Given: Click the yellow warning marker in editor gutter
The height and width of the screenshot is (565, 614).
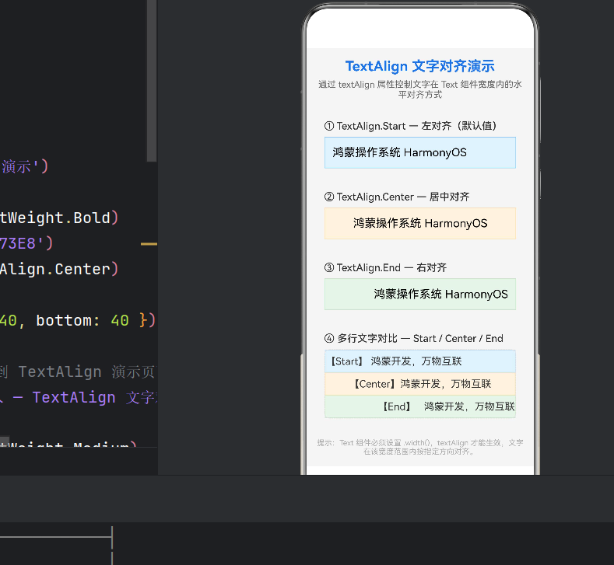Looking at the screenshot, I should click(x=149, y=244).
